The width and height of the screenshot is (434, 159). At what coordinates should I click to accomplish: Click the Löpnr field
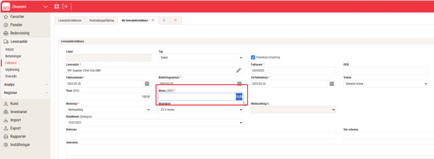109,58
